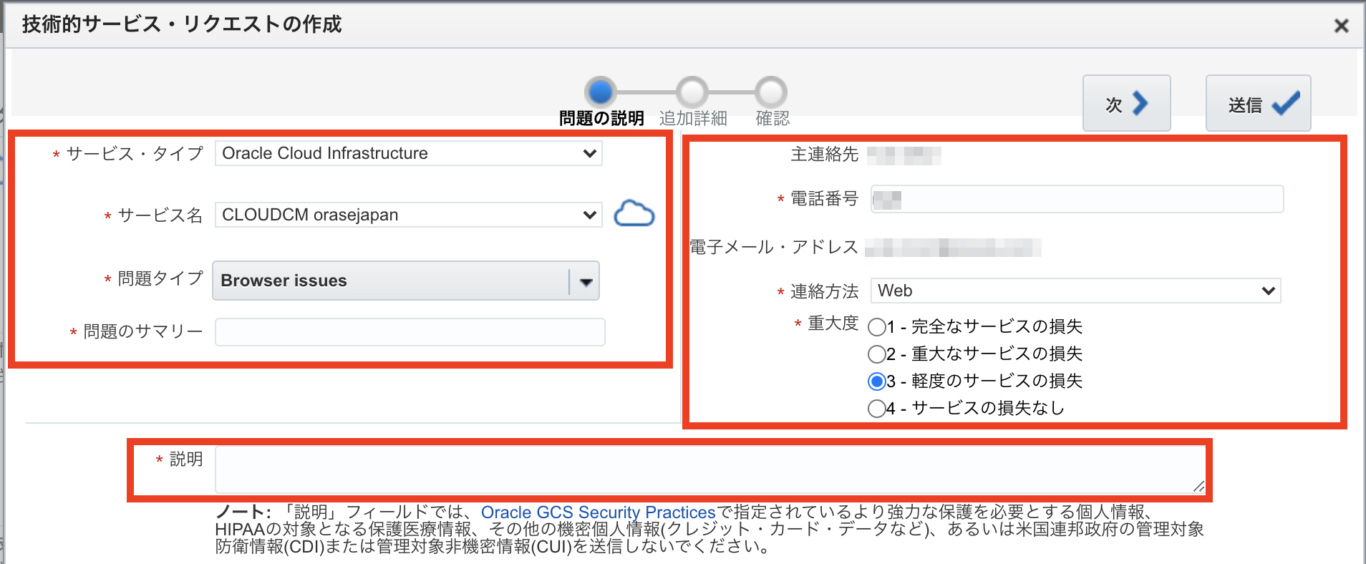Click the 次 (Next) button
1366x564 pixels.
point(1126,103)
